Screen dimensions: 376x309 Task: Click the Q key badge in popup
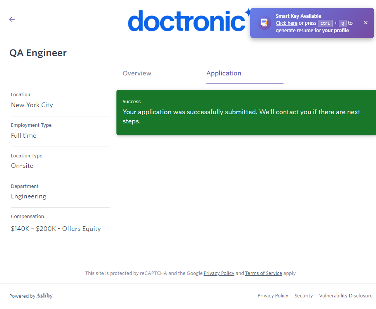point(342,23)
